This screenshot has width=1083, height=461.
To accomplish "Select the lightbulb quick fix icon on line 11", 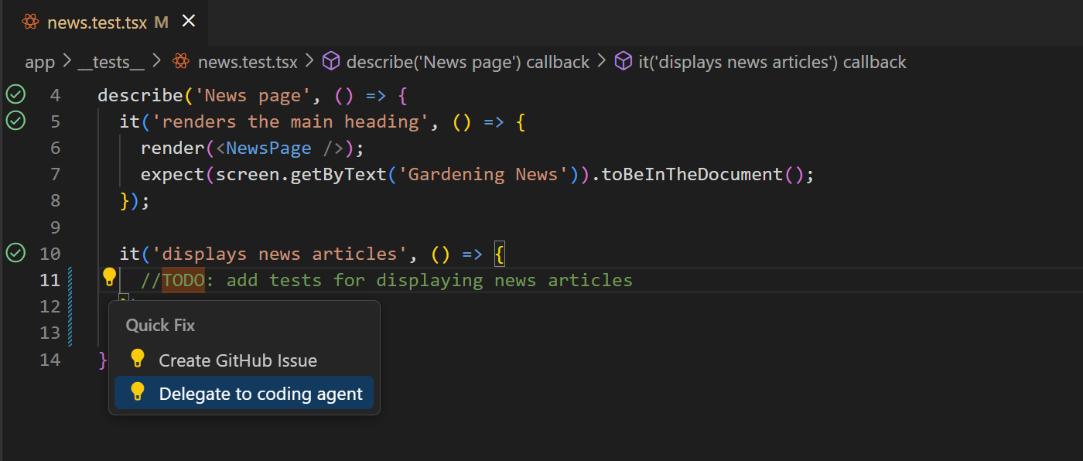I will 109,276.
